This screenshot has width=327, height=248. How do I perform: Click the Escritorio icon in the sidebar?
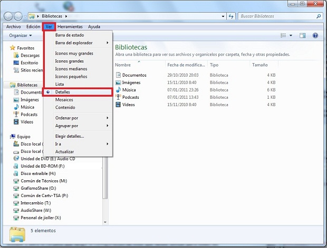pos(16,63)
